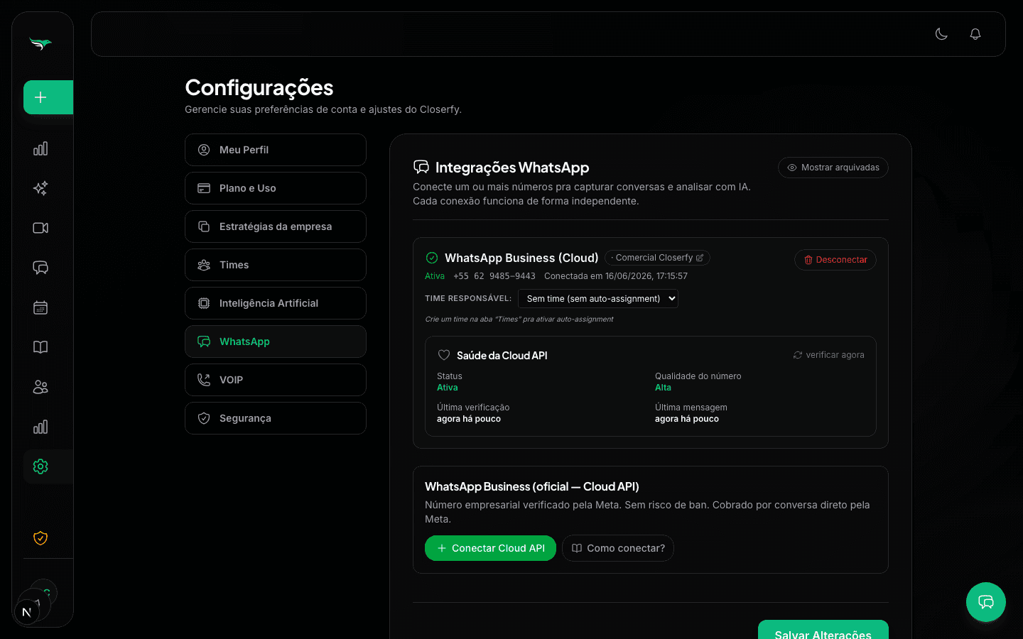Click the green plus create button
This screenshot has width=1023, height=639.
[x=48, y=97]
